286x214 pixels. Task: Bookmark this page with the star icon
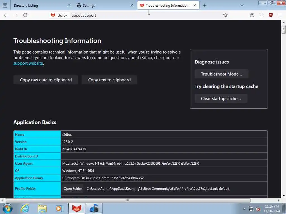225,15
